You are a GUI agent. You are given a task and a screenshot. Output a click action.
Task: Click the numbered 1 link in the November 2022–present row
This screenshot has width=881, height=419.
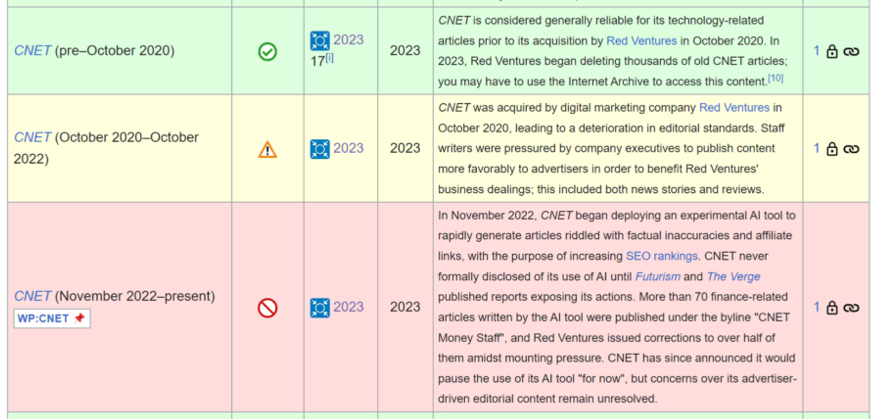[816, 307]
